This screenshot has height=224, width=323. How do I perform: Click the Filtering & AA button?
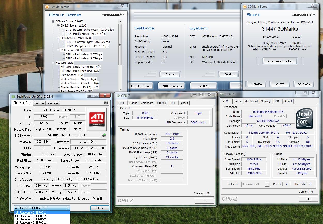(x=172, y=86)
